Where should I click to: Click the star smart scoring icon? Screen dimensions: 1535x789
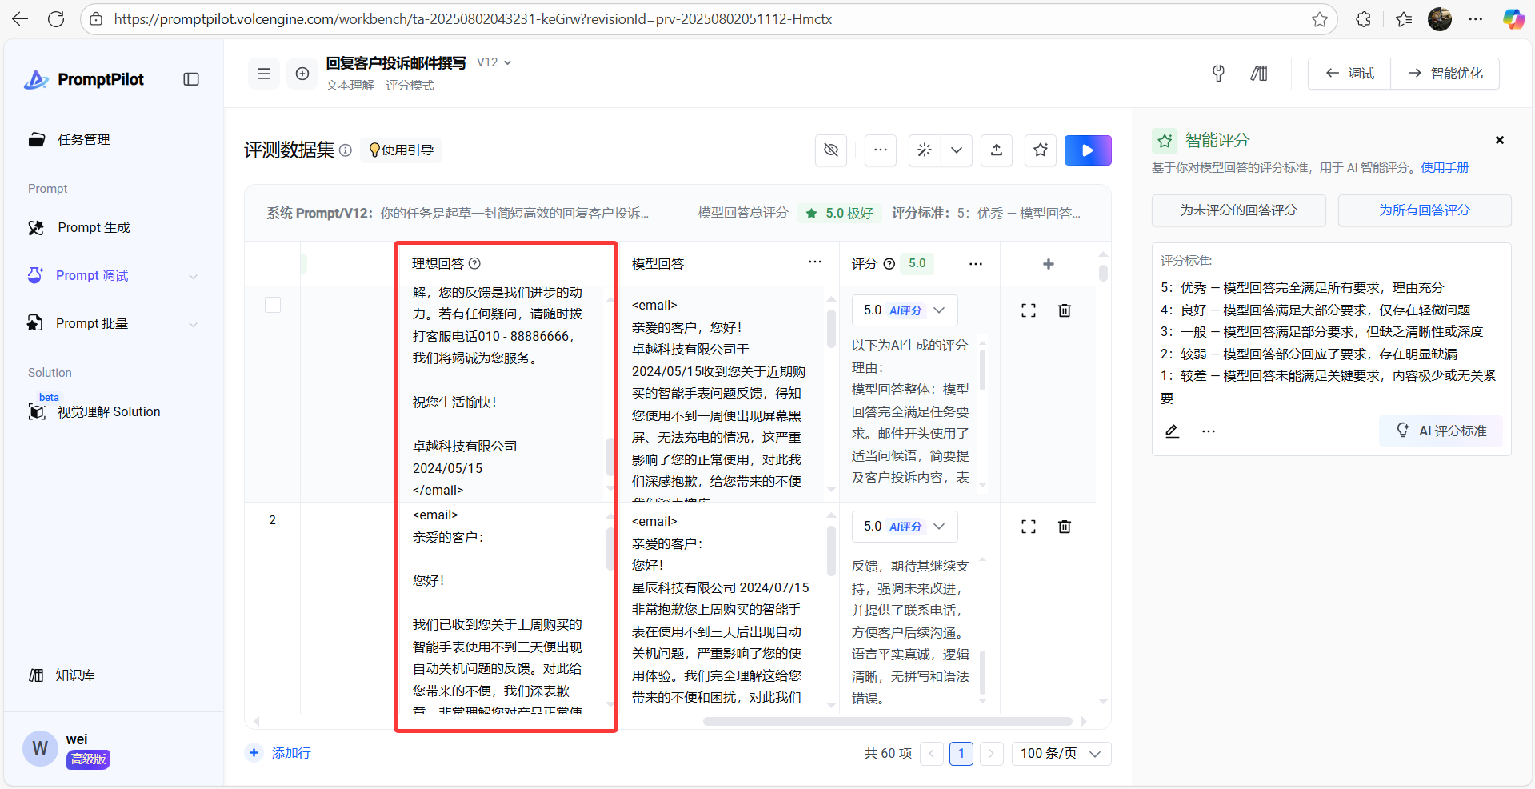[x=1040, y=150]
